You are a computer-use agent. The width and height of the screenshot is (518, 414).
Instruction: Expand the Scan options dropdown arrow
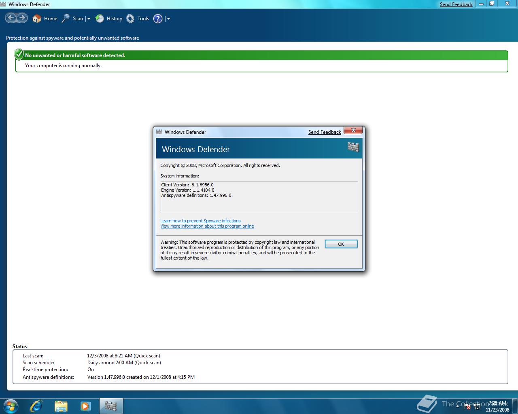[89, 19]
